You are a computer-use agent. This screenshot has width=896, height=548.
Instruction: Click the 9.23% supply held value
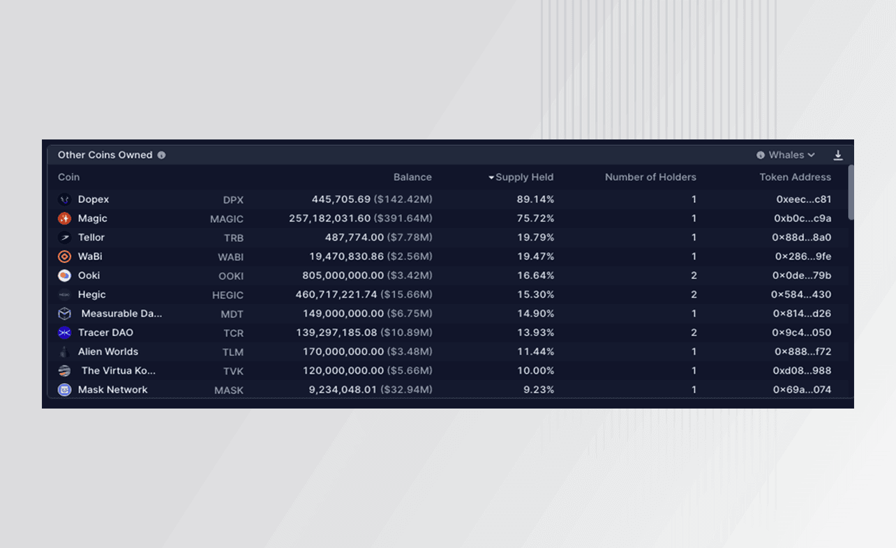tap(539, 390)
